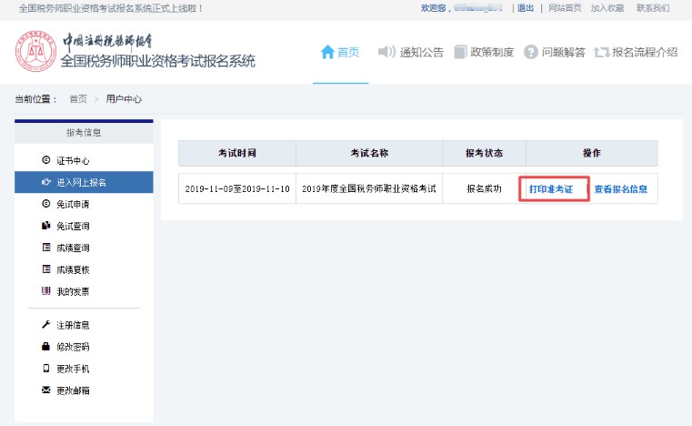
Task: Click the arrows icon for 报名流程介绍
Action: coord(601,52)
